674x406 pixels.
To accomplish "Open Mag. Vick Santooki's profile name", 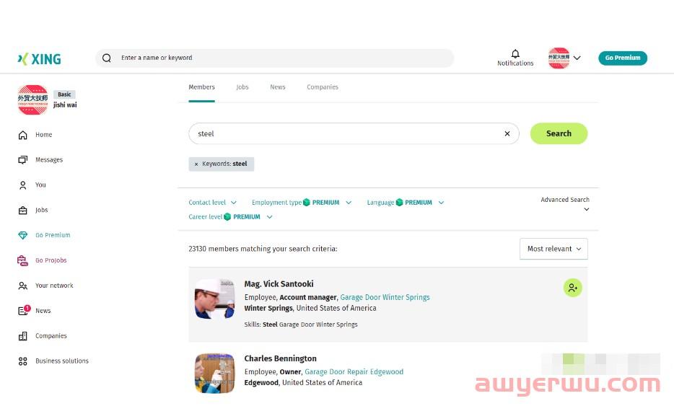I will (279, 284).
